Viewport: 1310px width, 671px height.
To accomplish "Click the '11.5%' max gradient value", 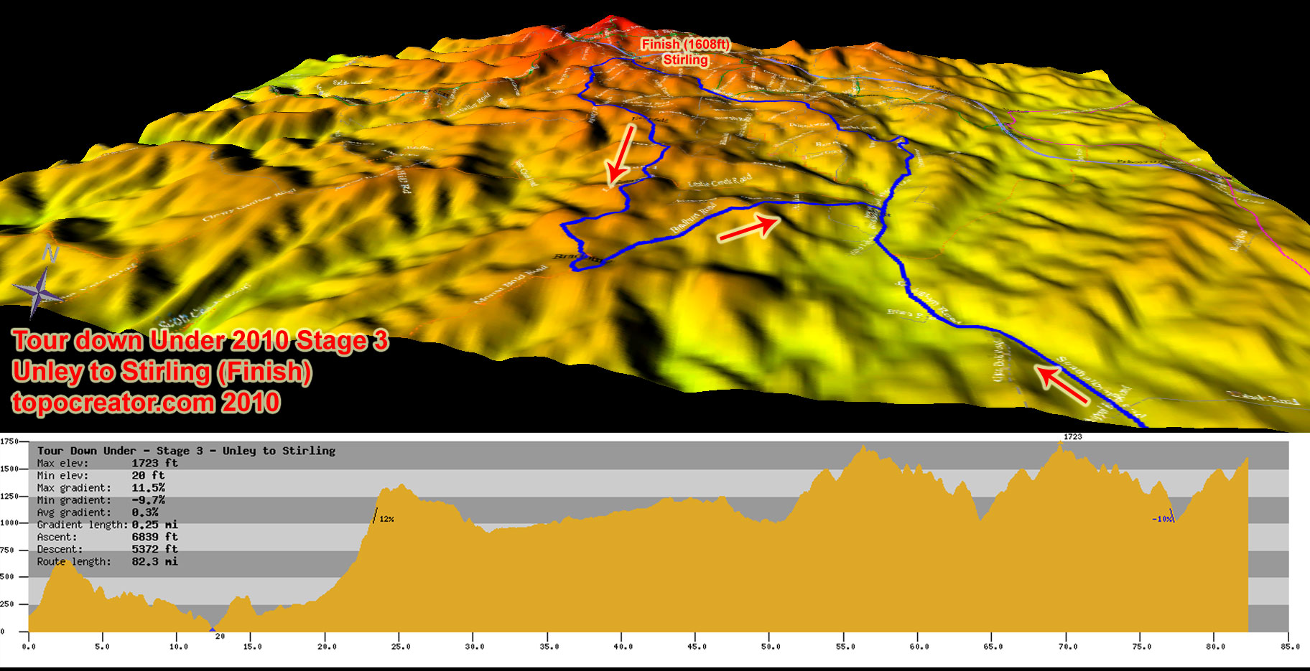I will coord(148,487).
